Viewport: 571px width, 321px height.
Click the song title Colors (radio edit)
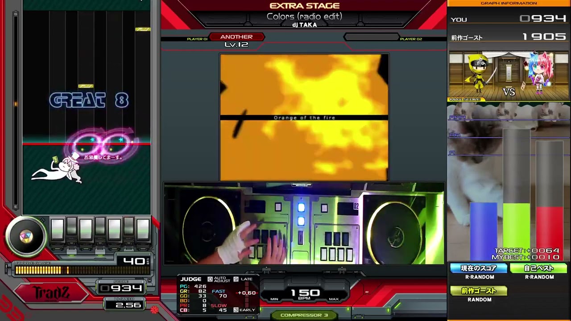(x=304, y=16)
